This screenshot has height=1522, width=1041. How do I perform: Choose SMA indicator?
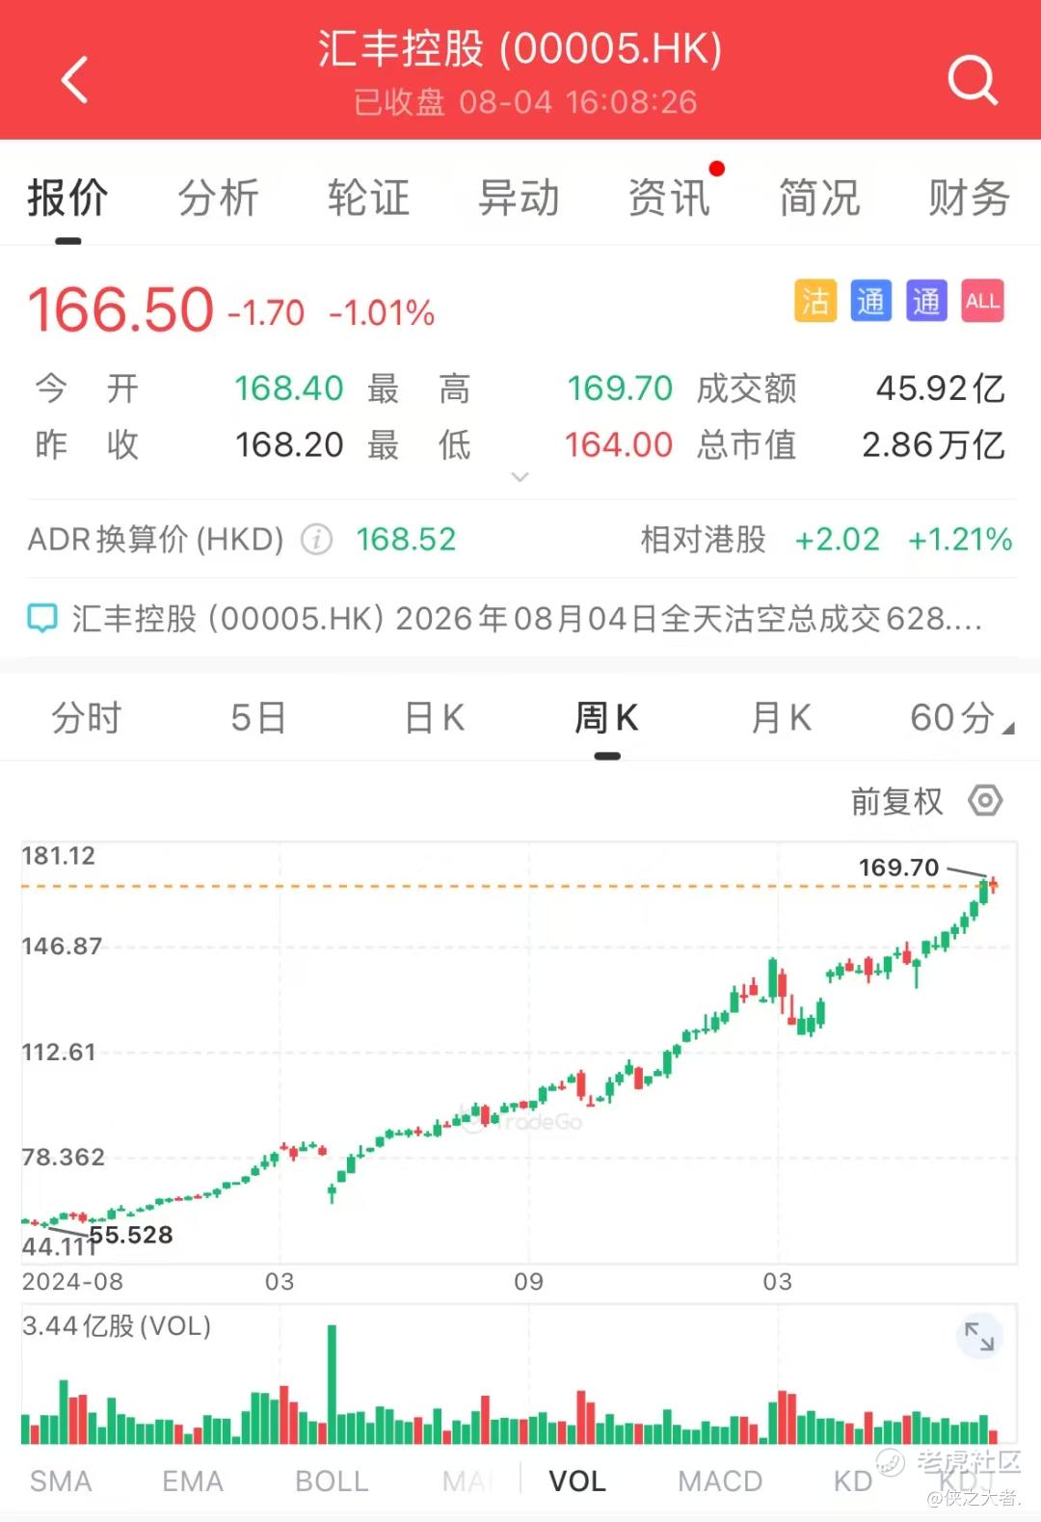click(61, 1481)
